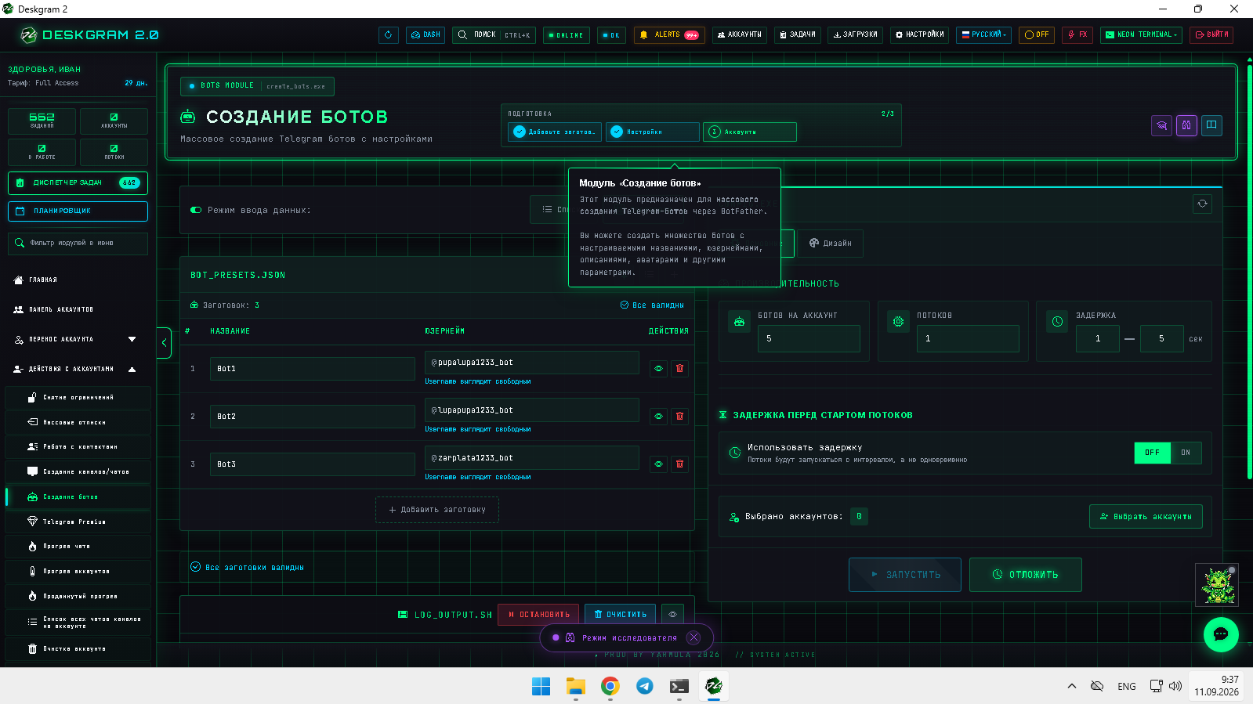Image resolution: width=1253 pixels, height=704 pixels.
Task: Toggle the eye icon for Bot2 row
Action: (x=658, y=416)
